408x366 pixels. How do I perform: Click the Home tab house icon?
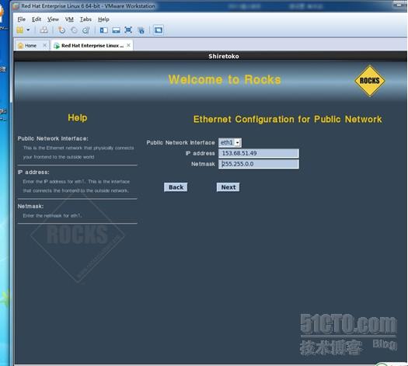point(20,46)
